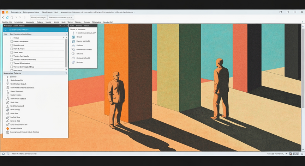
Task: Click the oval icon next to 'Rerzaysho Niasikt'
Action: click(73, 58)
